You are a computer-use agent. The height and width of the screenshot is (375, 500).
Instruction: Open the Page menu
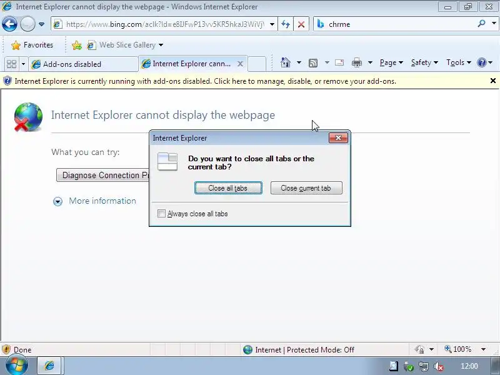pyautogui.click(x=391, y=62)
